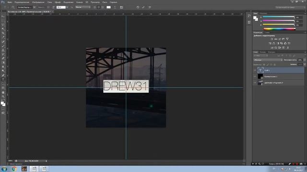Open the collapsed History panel icon
The image size is (307, 172).
click(x=249, y=16)
